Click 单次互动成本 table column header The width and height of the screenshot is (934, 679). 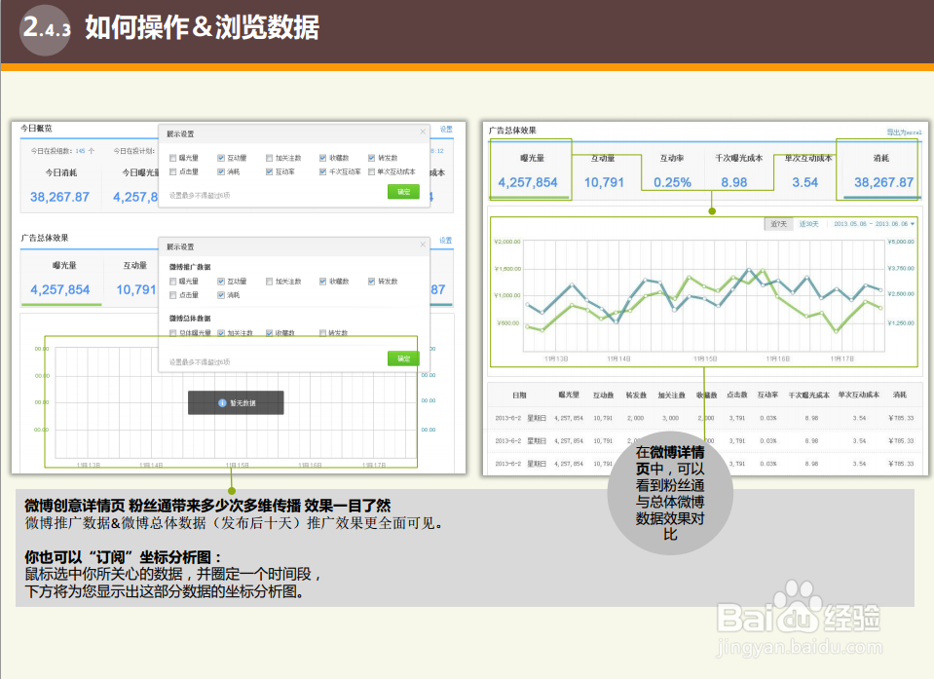(858, 395)
